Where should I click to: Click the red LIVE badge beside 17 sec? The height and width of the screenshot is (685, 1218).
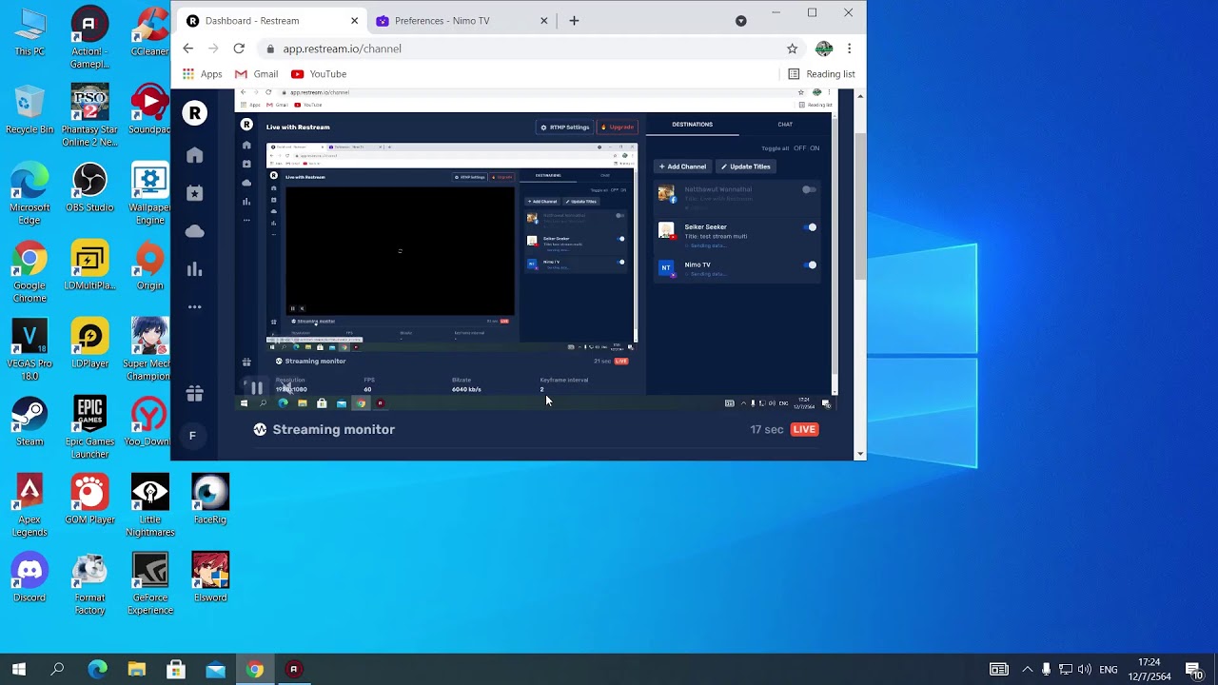point(804,429)
